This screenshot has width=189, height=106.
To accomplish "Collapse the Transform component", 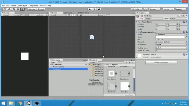I will 137,22.
